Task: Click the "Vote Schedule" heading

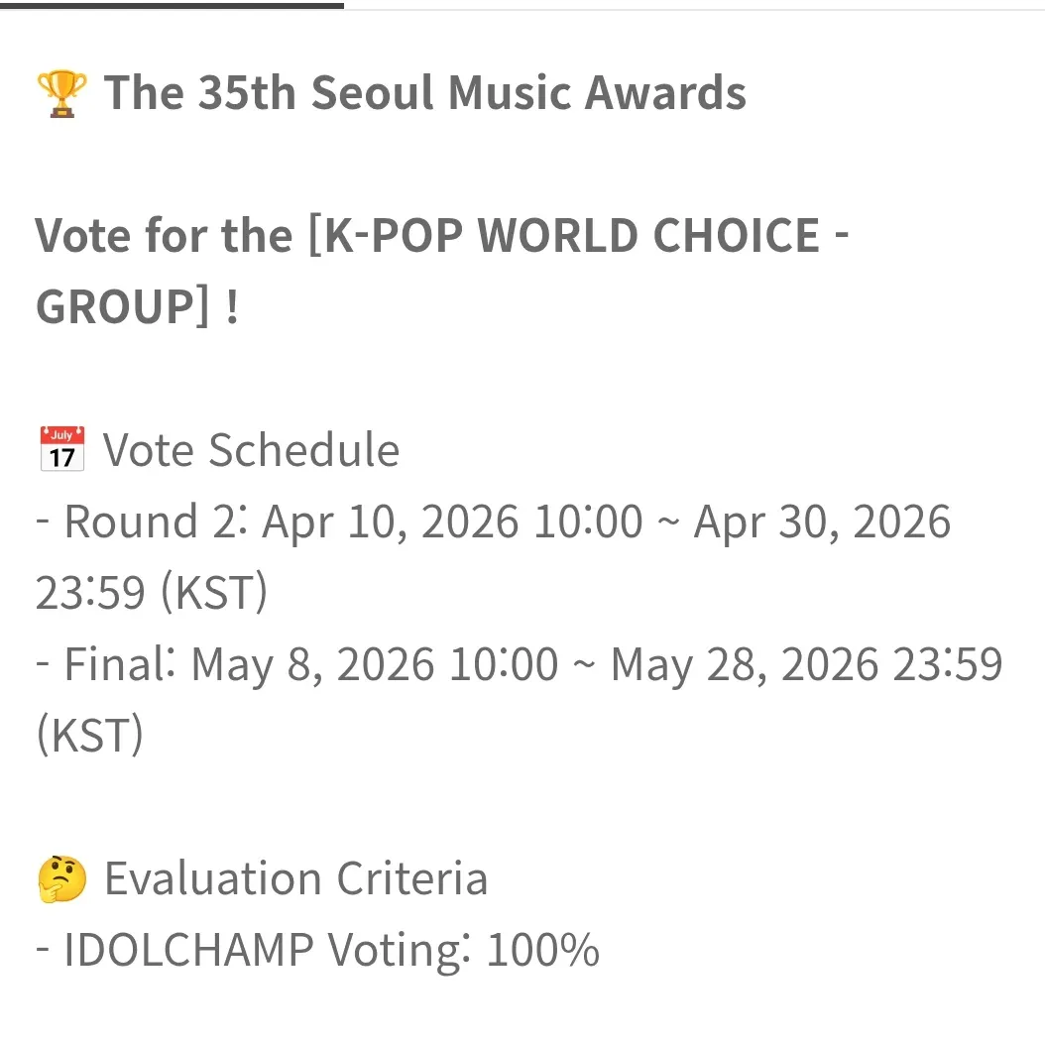Action: pos(252,450)
